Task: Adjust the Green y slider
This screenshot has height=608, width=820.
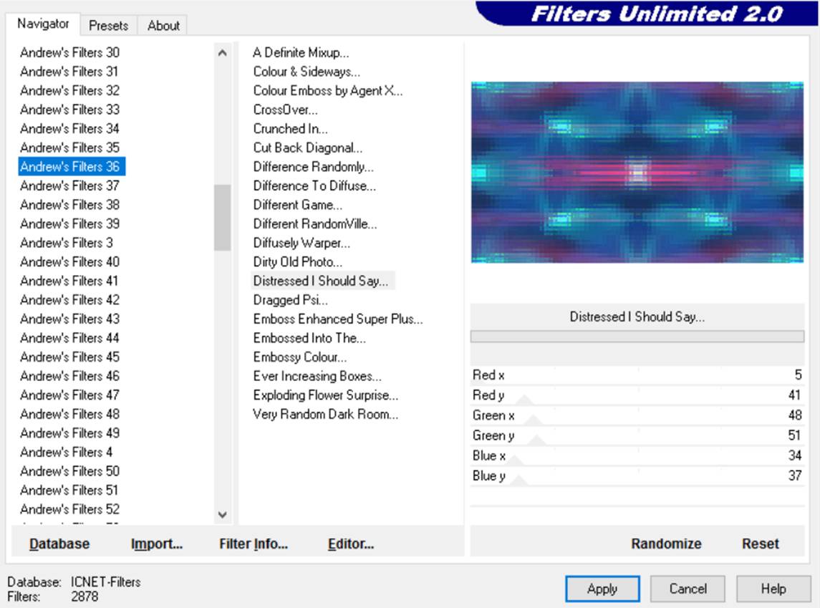Action: pos(637,435)
